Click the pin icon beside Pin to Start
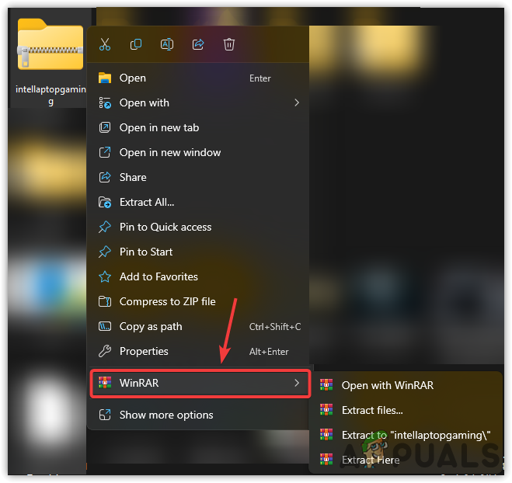Image resolution: width=512 pixels, height=483 pixels. (105, 252)
